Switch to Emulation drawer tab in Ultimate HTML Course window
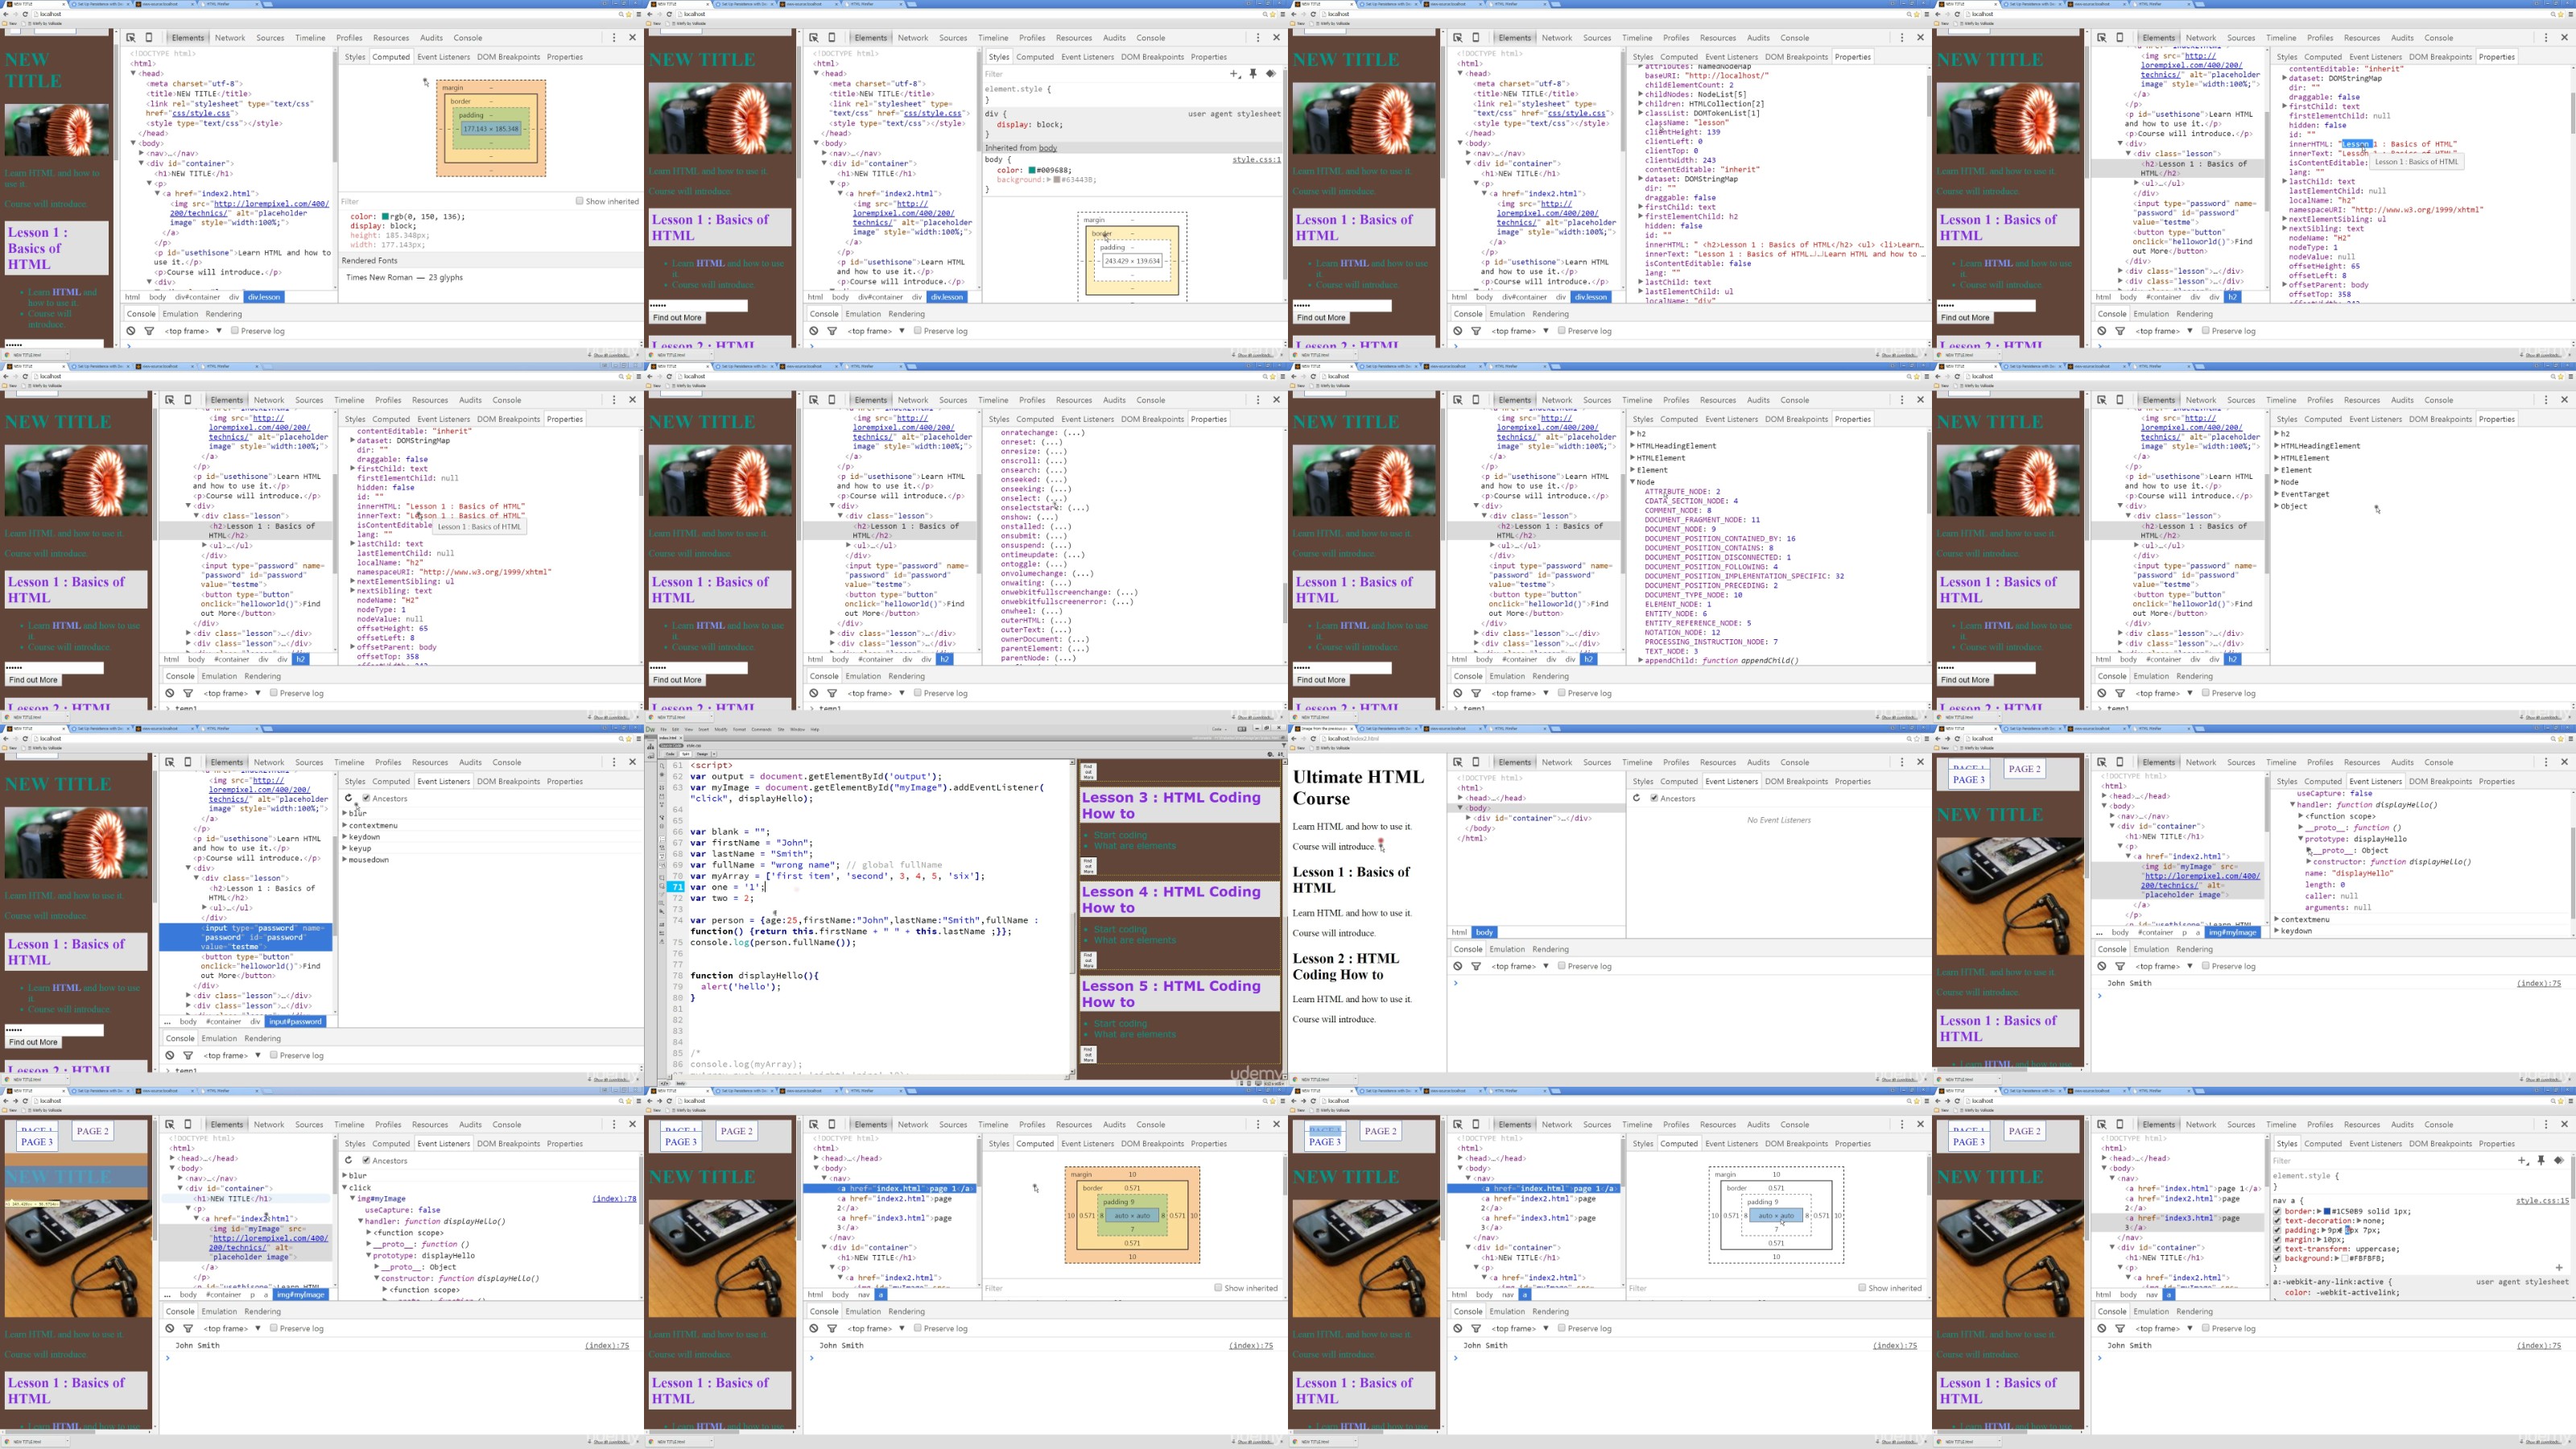This screenshot has width=2576, height=1449. tap(1508, 949)
